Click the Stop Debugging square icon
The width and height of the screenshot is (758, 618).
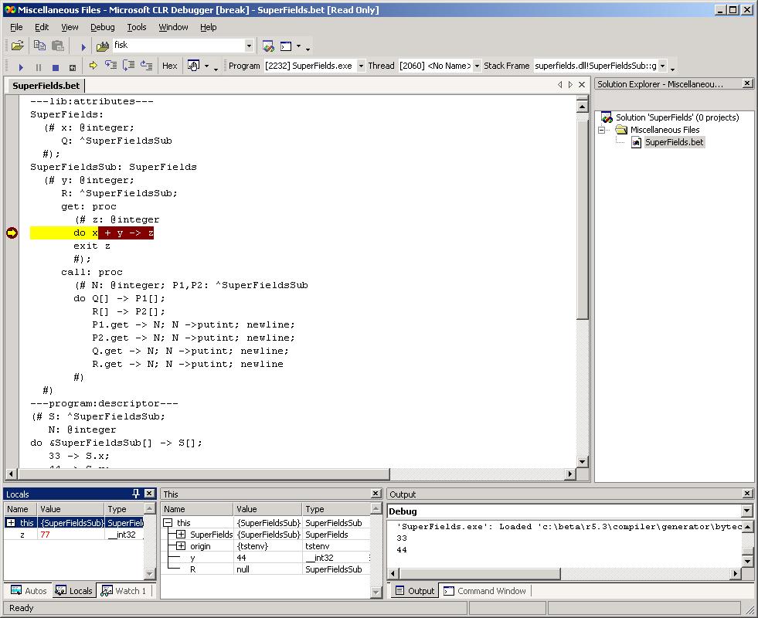point(55,67)
